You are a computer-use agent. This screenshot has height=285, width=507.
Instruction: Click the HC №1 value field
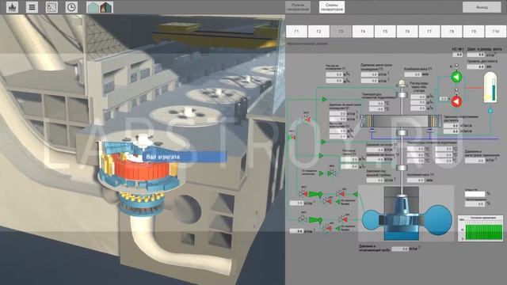coord(458,55)
